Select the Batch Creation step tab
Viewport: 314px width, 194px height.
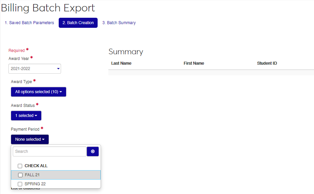point(78,23)
